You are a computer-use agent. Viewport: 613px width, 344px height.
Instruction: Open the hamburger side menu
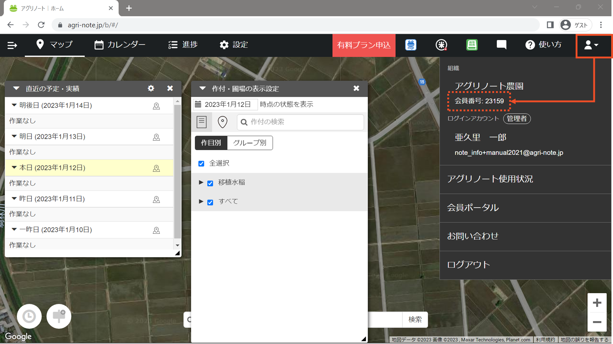click(12, 45)
